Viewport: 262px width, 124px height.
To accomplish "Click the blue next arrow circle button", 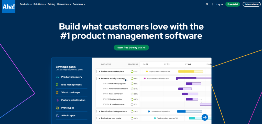I will pyautogui.click(x=205, y=117).
